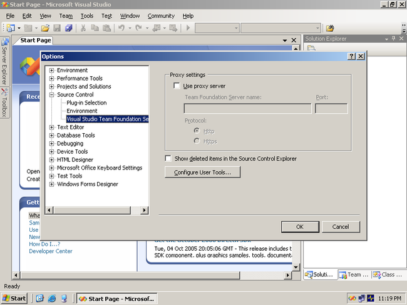
Task: Click the OK button in Options
Action: click(x=300, y=227)
